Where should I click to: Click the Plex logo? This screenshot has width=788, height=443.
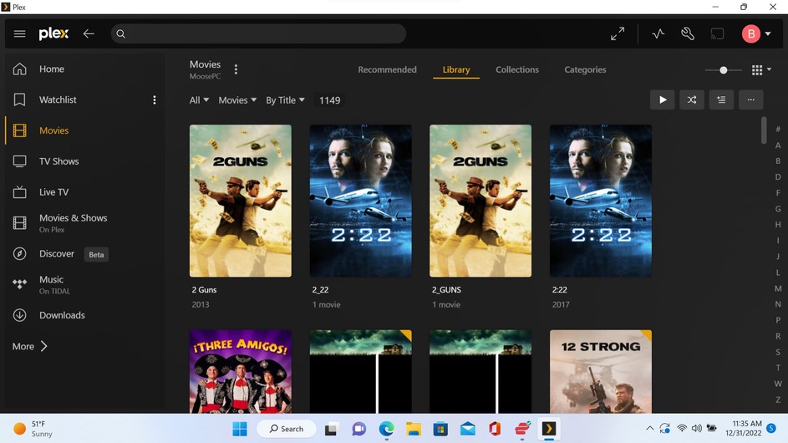[x=53, y=33]
